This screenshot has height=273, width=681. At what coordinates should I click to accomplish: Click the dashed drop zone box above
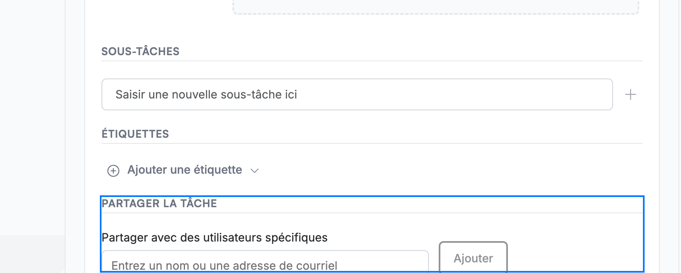(436, 7)
